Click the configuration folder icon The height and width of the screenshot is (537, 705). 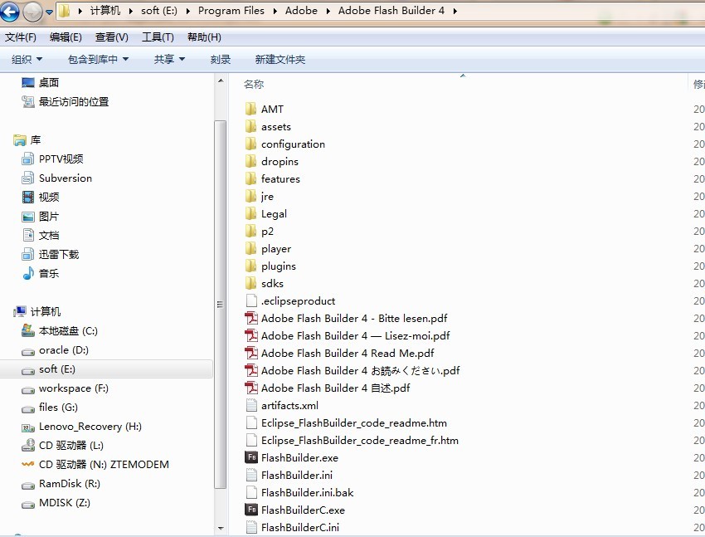coord(250,144)
